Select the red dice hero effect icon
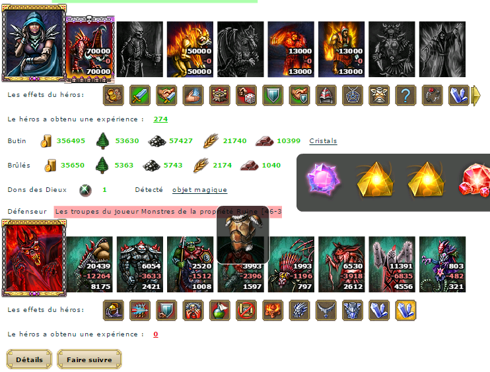490x372 pixels. coord(246,95)
